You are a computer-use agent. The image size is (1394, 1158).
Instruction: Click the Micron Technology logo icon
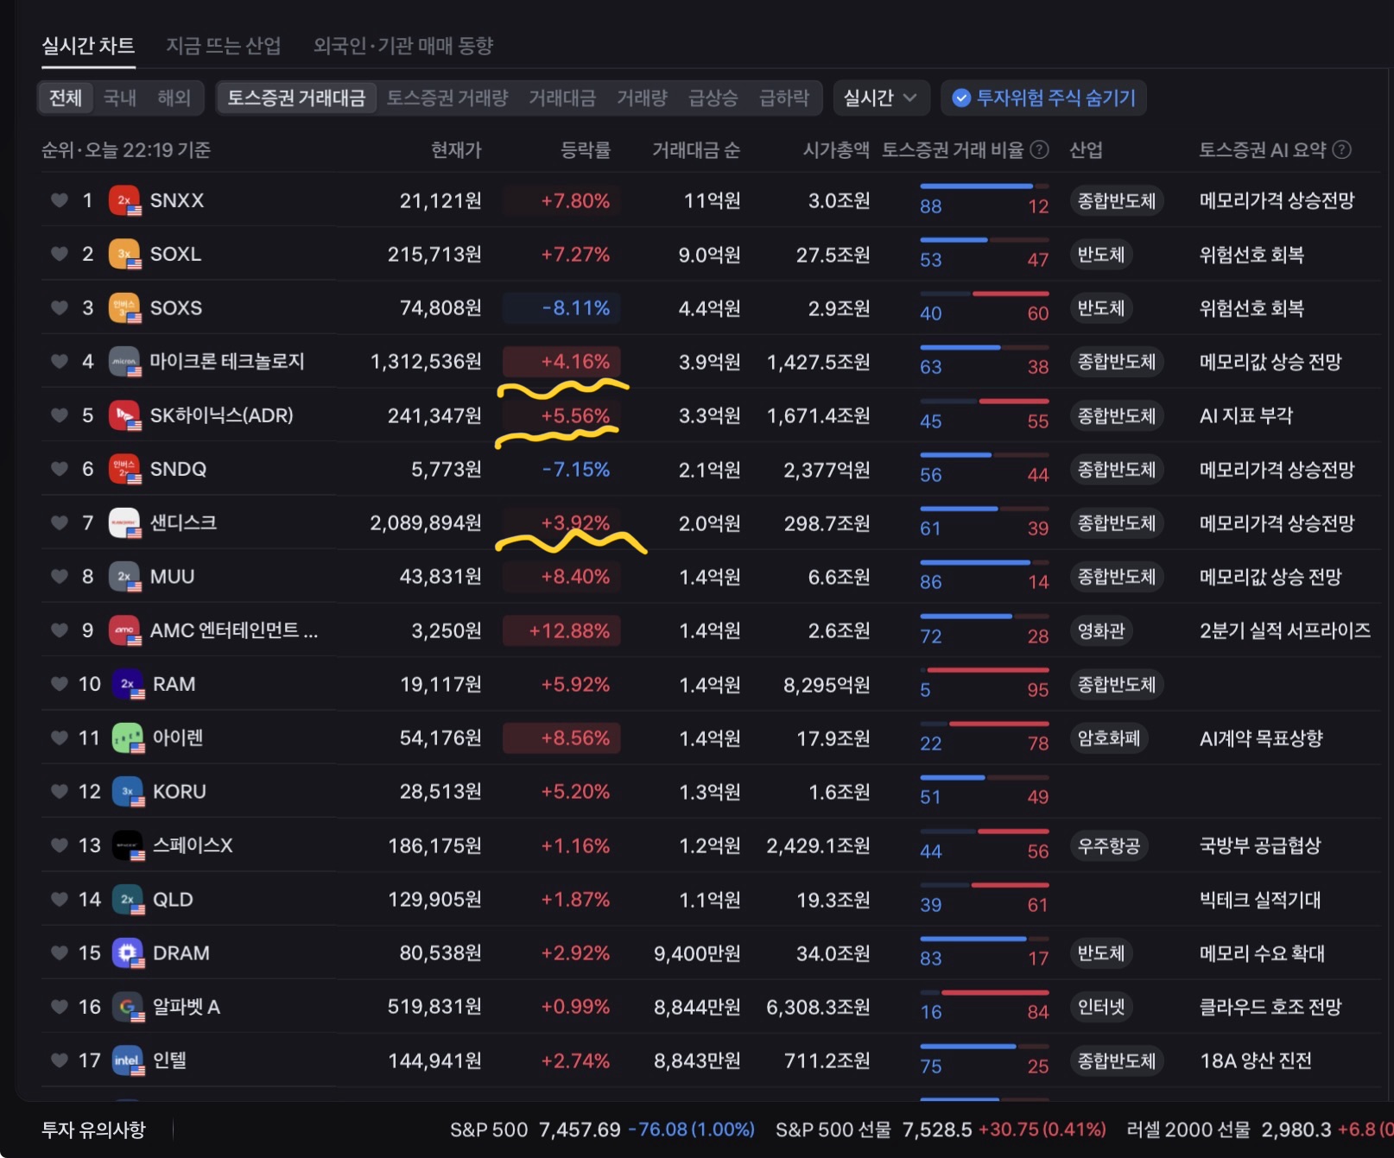coord(124,361)
